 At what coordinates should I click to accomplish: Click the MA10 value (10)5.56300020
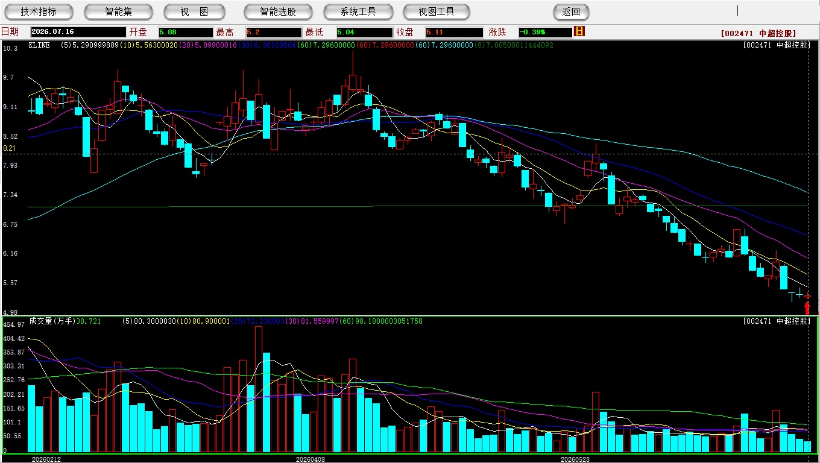pyautogui.click(x=149, y=45)
